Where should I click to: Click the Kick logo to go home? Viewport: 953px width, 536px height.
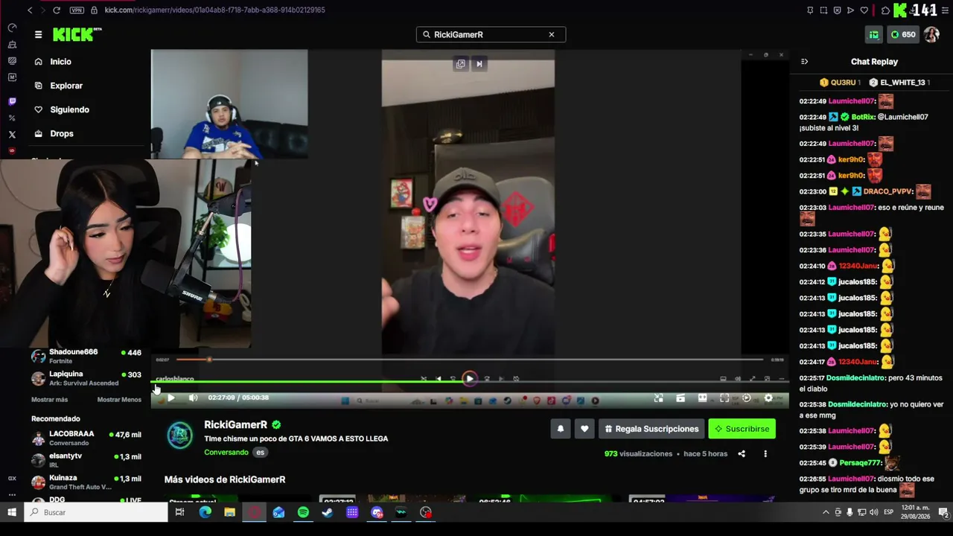click(x=77, y=34)
